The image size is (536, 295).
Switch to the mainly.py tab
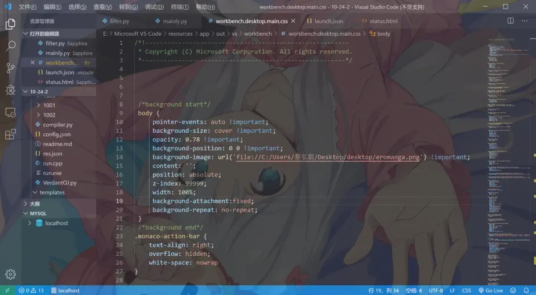tap(171, 21)
